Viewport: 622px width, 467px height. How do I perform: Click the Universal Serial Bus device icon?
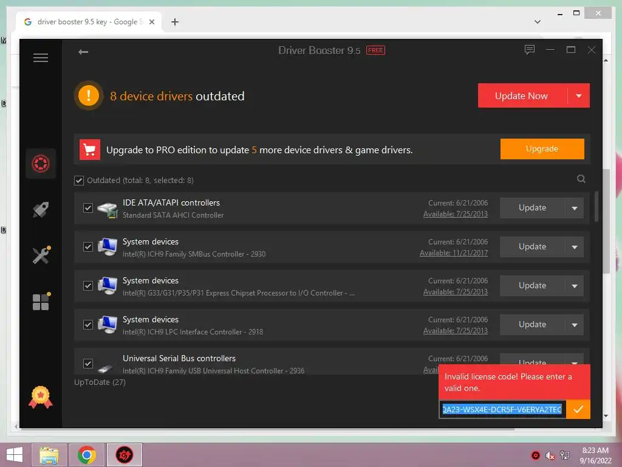(106, 368)
